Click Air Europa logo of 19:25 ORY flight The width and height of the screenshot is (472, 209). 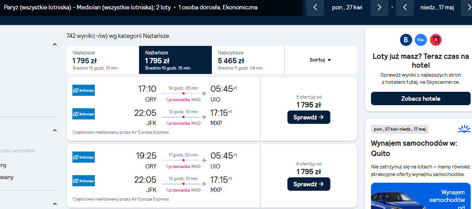pyautogui.click(x=84, y=157)
